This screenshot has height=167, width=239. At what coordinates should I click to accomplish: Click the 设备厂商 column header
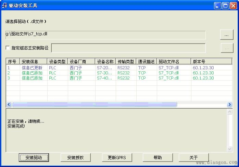pos(81,61)
